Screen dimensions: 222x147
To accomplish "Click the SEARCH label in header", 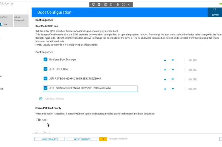I will click(x=215, y=15).
